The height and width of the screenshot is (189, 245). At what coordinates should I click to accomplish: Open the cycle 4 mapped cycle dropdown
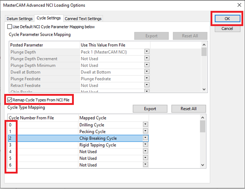[145, 151]
